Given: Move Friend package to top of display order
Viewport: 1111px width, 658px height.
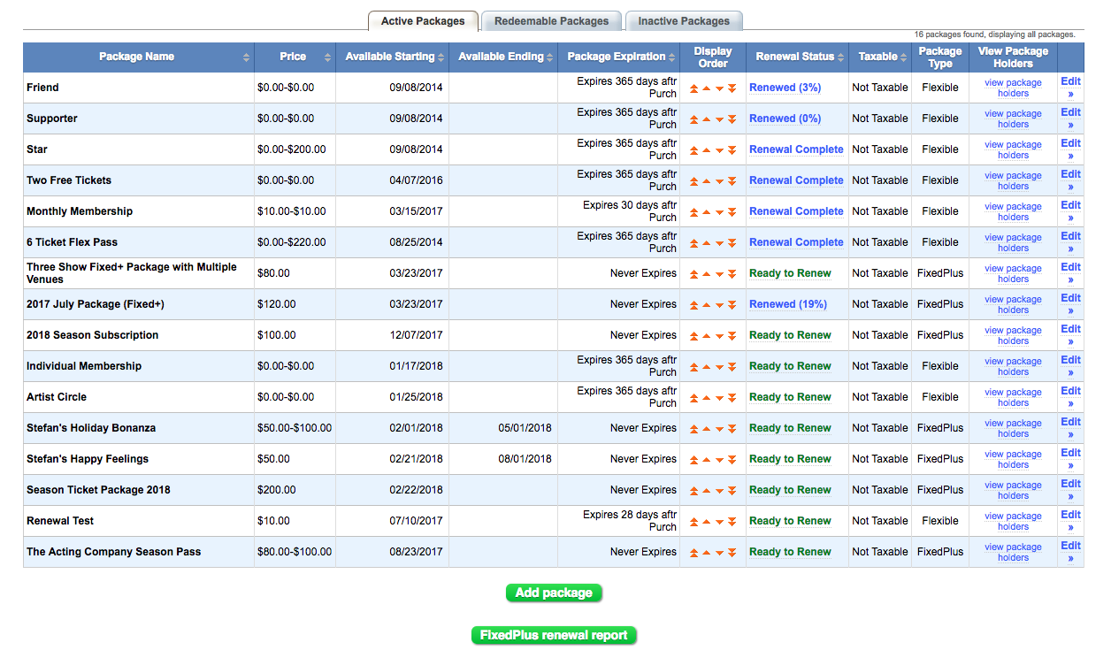Looking at the screenshot, I should [694, 88].
